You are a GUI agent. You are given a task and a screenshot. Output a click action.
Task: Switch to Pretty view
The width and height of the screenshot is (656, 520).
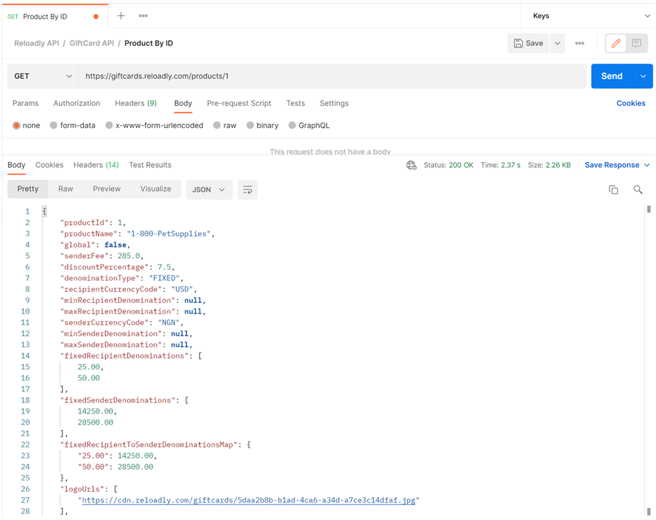27,189
